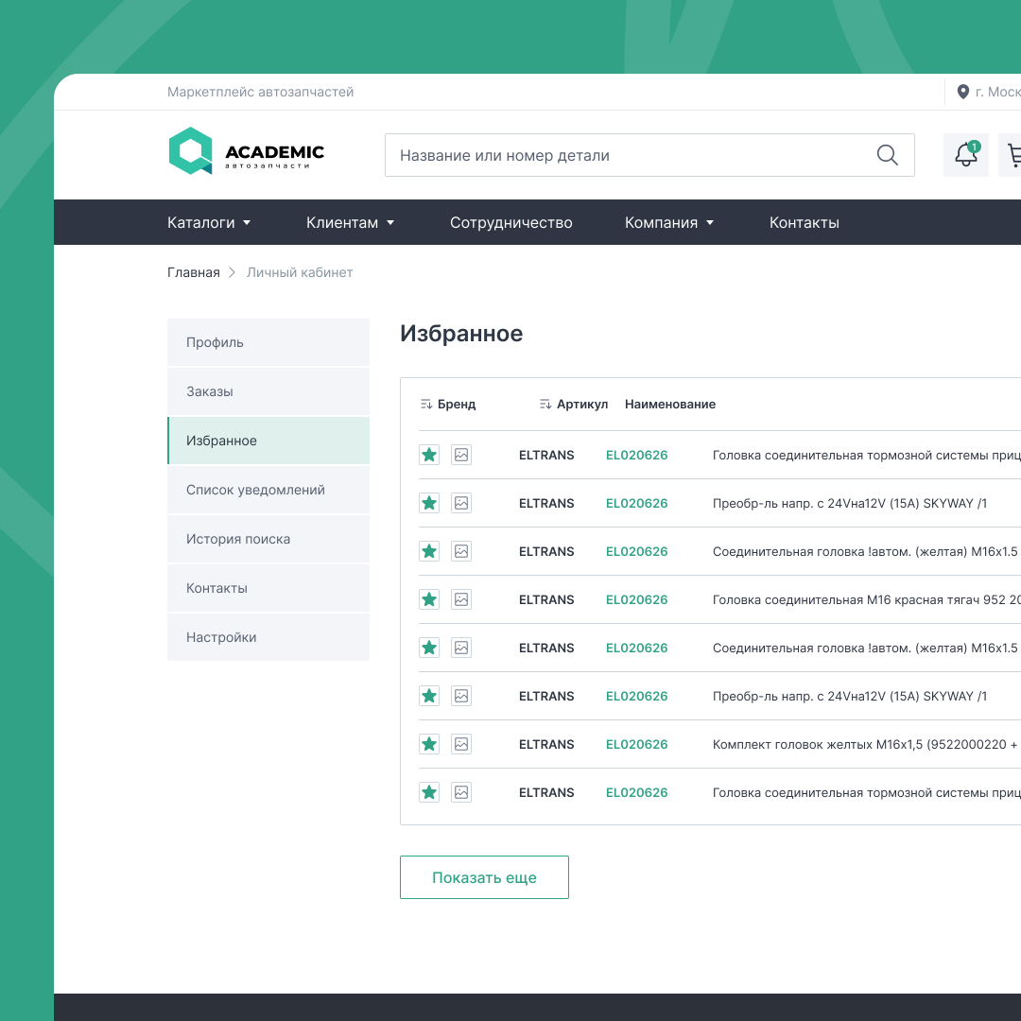The height and width of the screenshot is (1021, 1021).
Task: Focus the Название или номер детали search field
Action: point(649,155)
